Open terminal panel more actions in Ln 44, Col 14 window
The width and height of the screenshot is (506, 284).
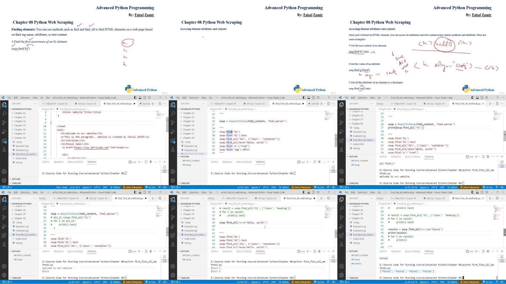(x=493, y=251)
